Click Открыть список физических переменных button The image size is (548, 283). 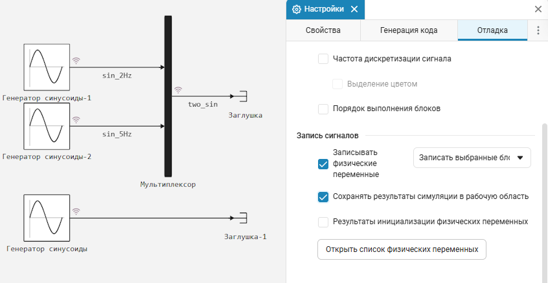tap(402, 249)
